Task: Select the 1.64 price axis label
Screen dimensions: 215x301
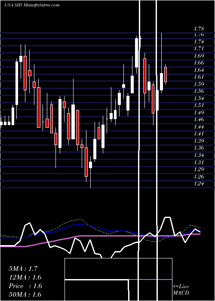Action: pos(199,70)
